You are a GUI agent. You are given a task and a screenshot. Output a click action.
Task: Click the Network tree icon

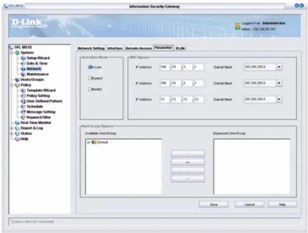(23, 69)
